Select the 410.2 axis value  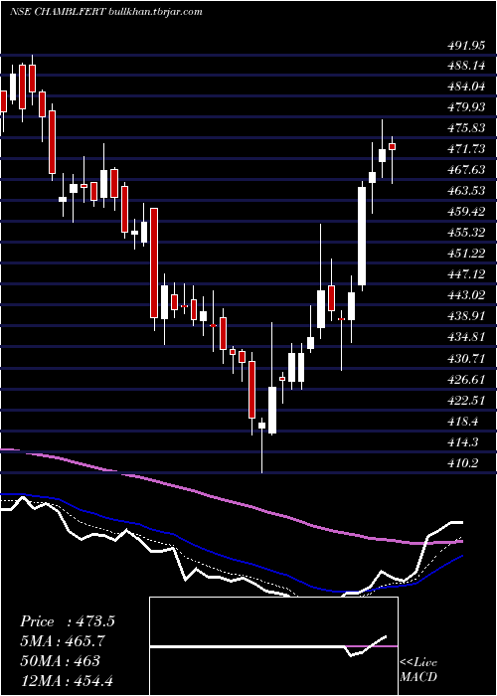(x=462, y=463)
